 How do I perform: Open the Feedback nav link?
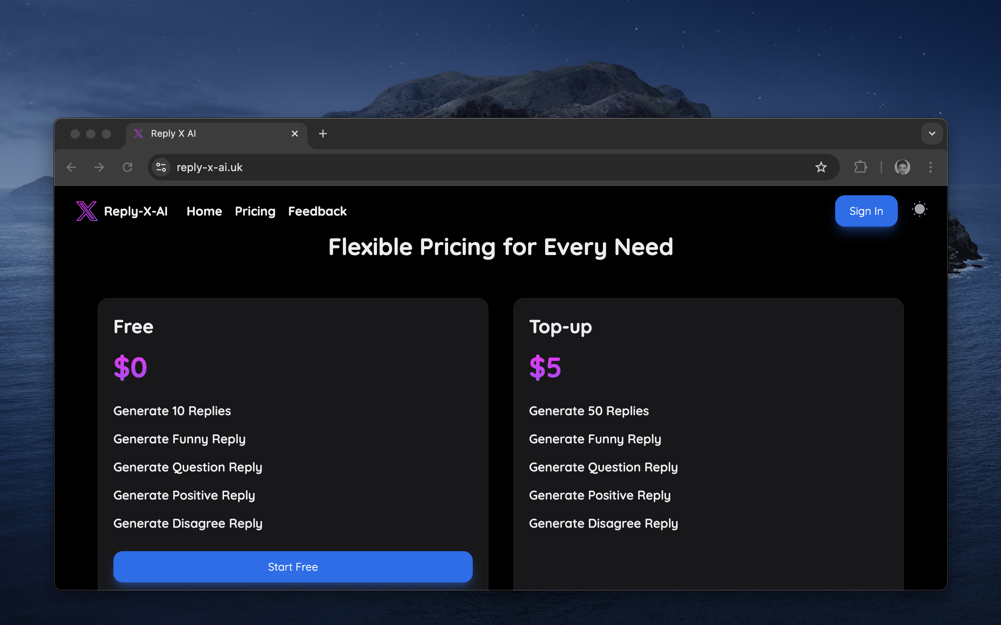317,211
